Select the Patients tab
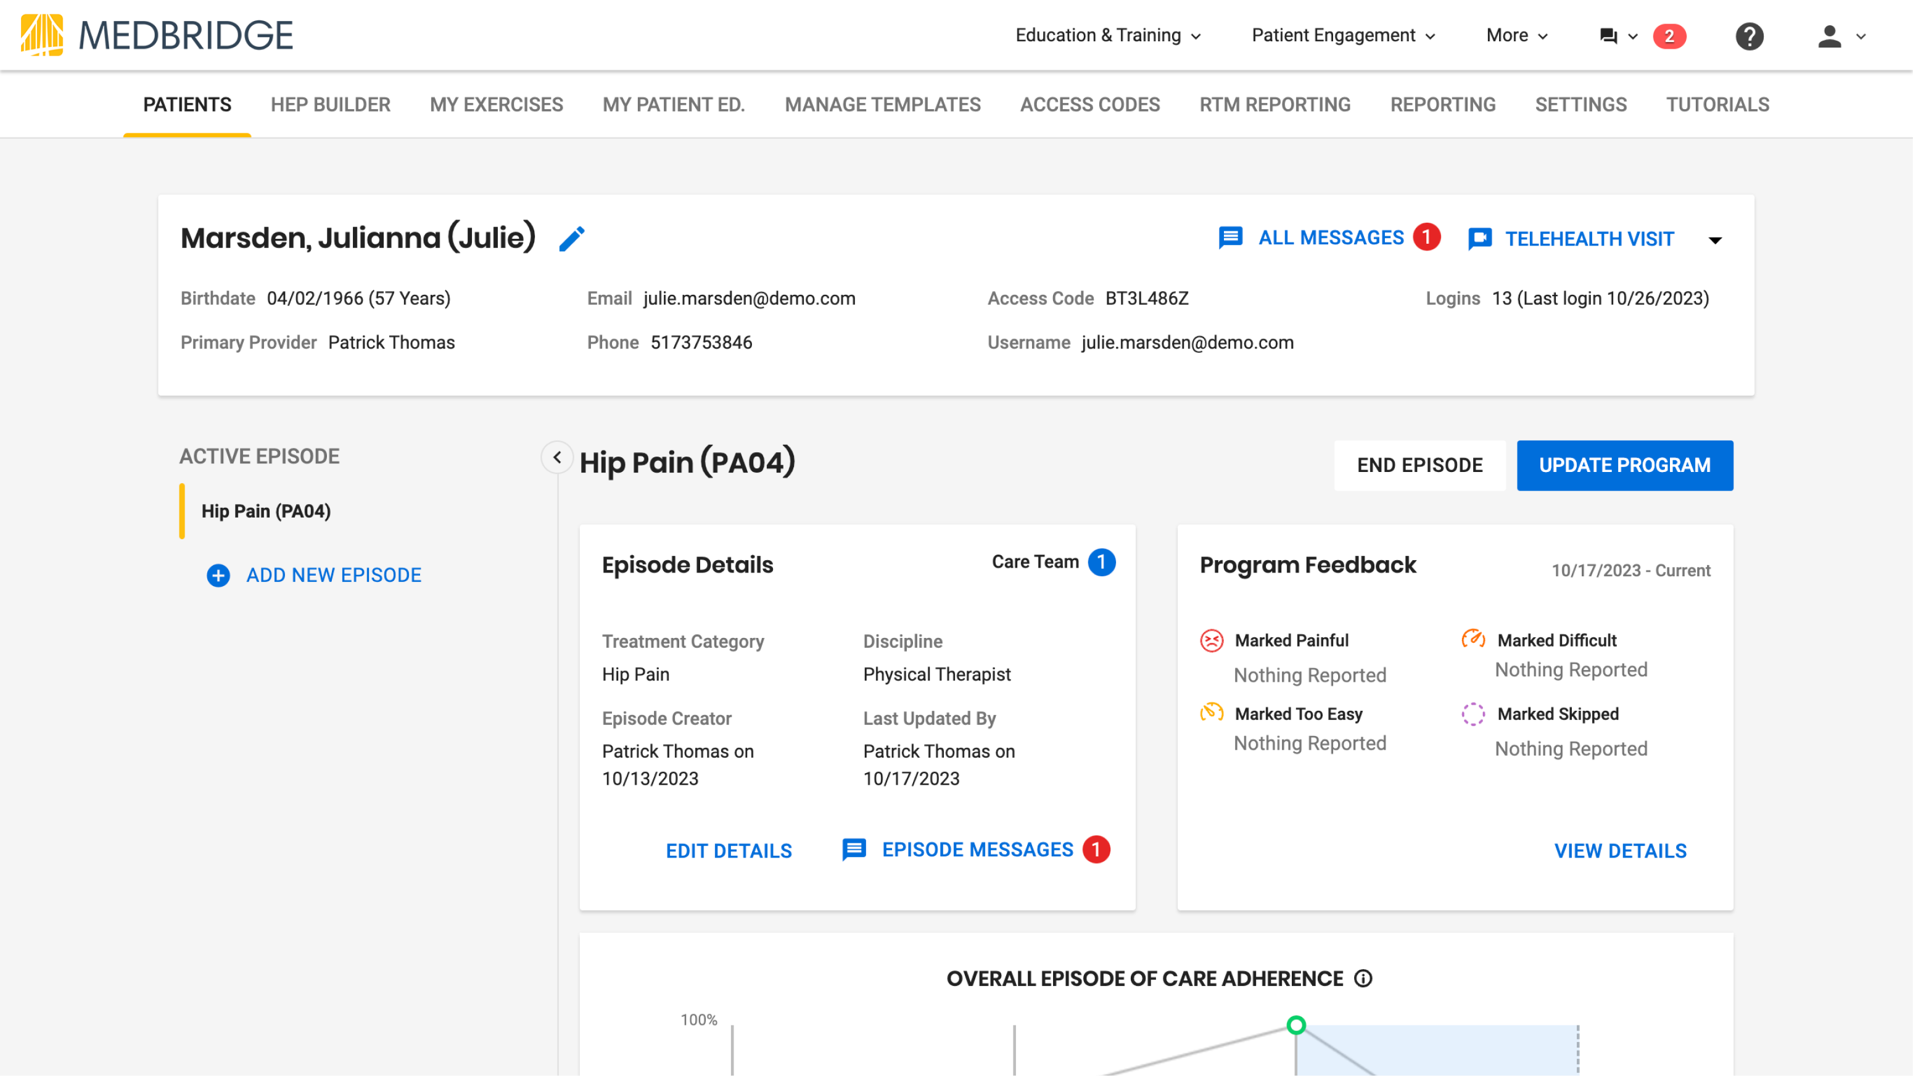The image size is (1913, 1076). (x=187, y=105)
